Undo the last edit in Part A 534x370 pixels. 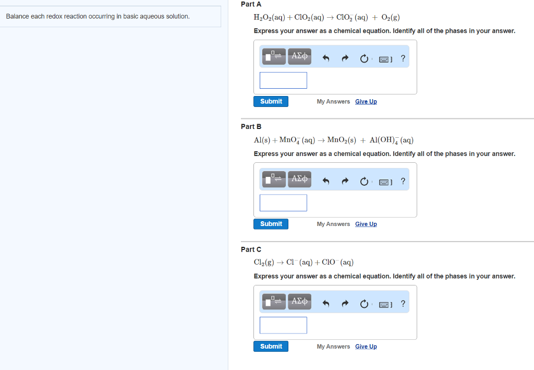[326, 58]
